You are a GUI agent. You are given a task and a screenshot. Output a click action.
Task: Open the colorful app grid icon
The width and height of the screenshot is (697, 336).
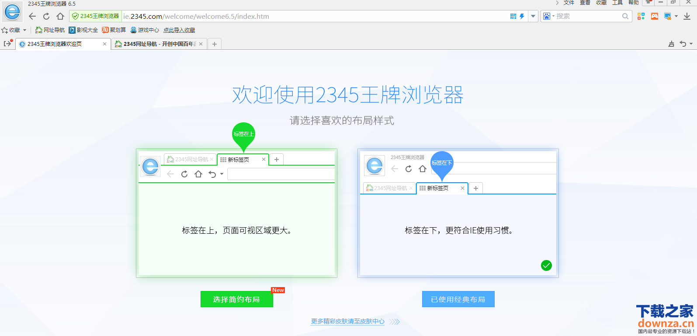click(x=641, y=16)
